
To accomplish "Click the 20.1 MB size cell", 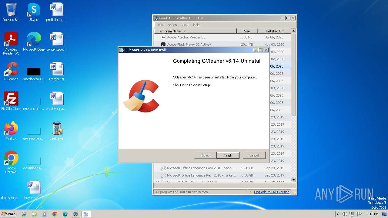I will tap(247, 45).
